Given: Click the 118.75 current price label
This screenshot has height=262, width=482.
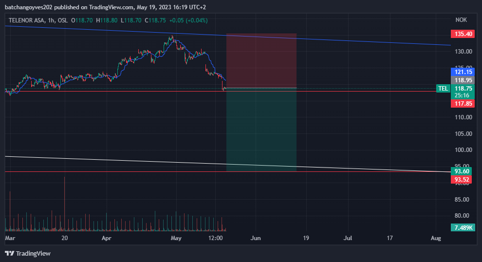Looking at the screenshot, I should (463, 89).
